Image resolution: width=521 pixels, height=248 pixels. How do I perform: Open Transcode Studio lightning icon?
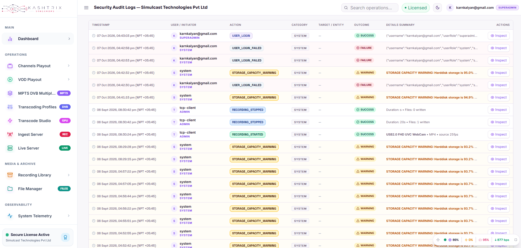10,121
